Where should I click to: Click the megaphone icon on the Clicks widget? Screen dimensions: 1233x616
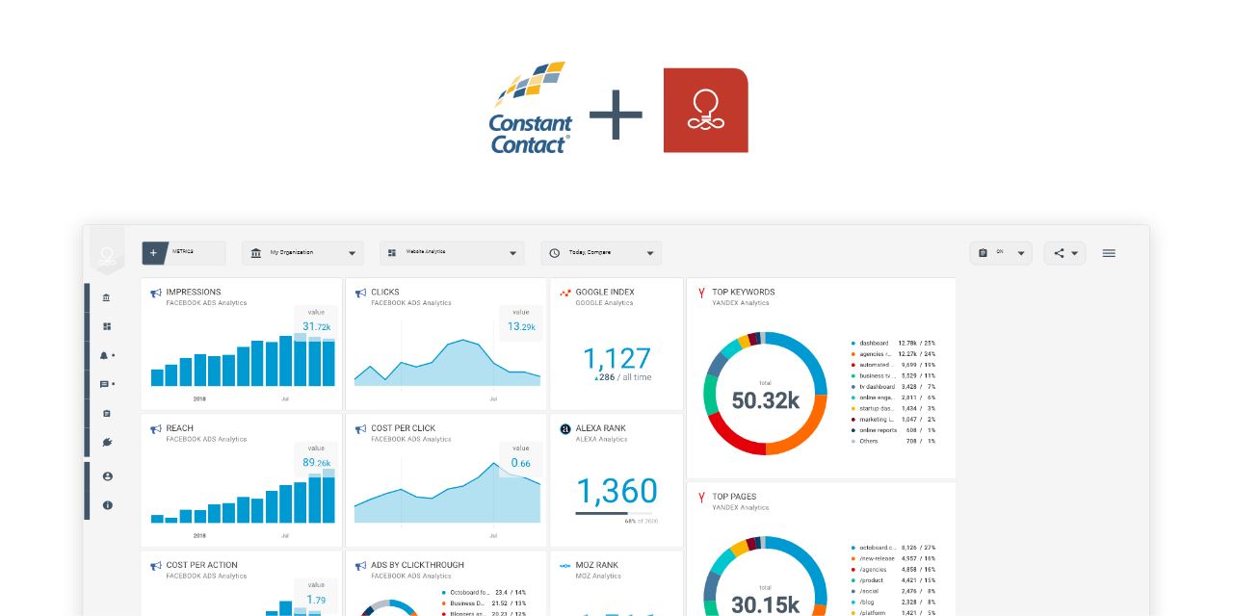point(360,293)
